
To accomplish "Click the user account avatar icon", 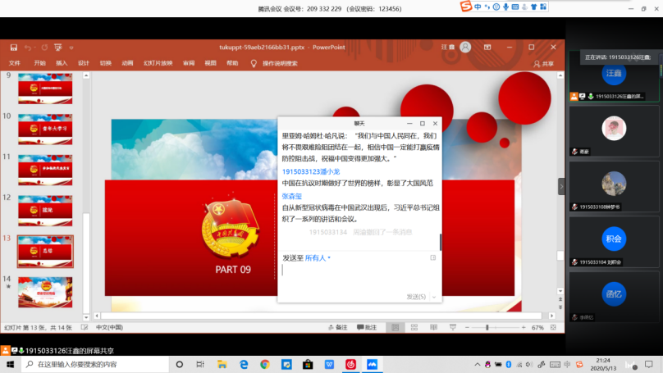I will (465, 48).
